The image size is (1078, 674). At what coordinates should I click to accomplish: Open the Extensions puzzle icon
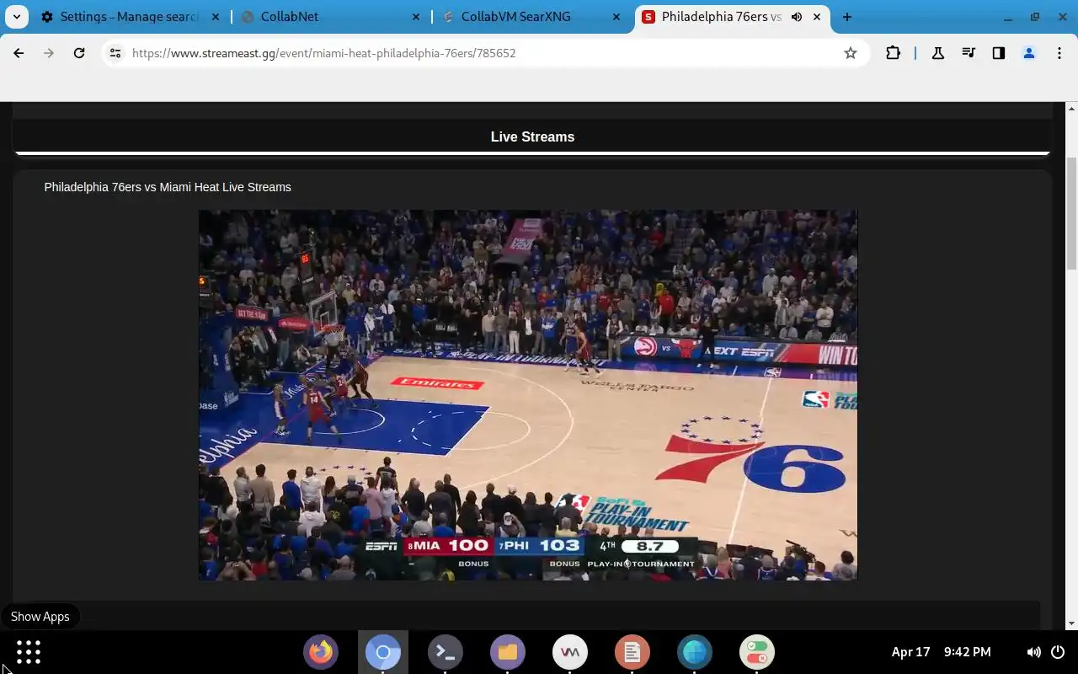893,53
